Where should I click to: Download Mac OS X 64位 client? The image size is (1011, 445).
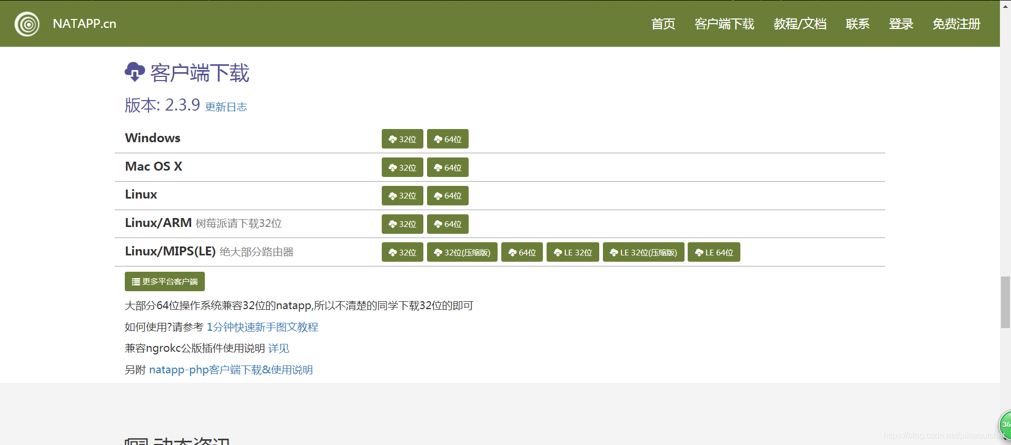(x=448, y=167)
